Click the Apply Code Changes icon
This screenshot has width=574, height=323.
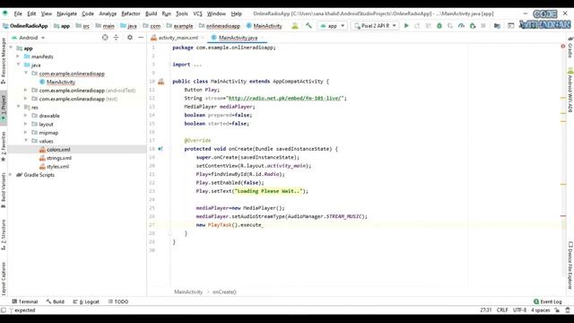point(428,26)
